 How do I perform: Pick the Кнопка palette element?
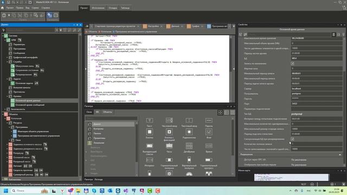tap(150, 134)
